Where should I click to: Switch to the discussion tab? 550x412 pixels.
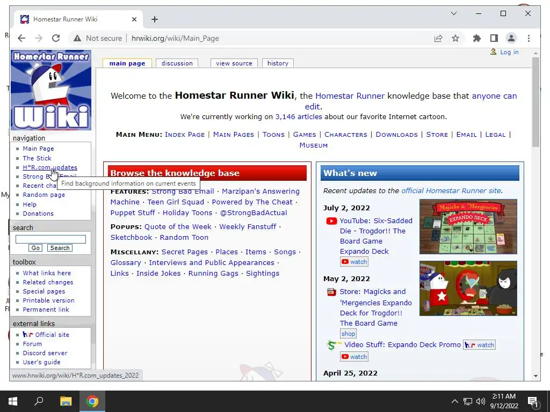[x=177, y=63]
